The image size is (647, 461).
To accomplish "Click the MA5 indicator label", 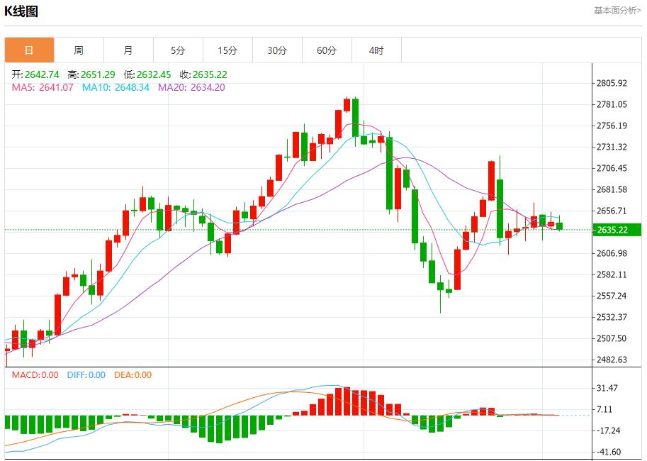I will 42,87.
